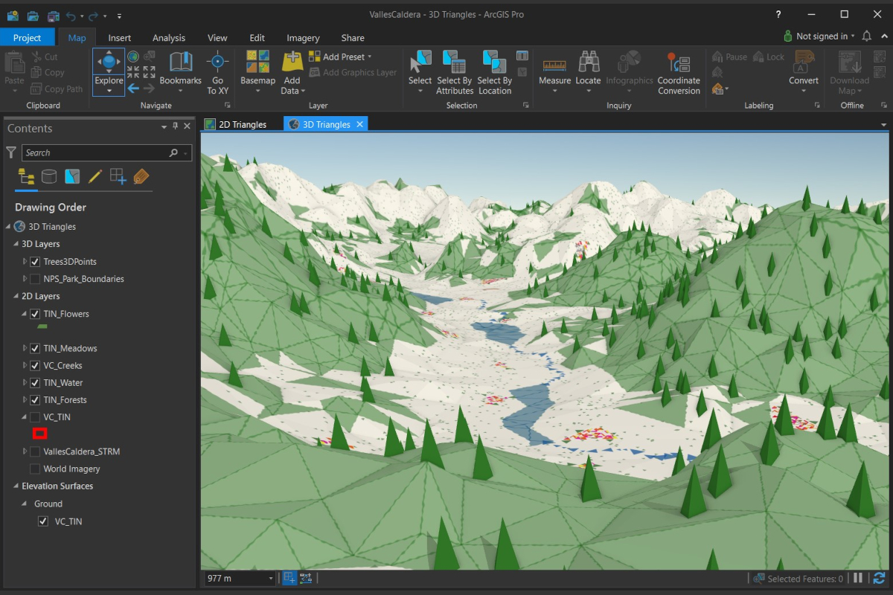Enable the NPS_Park_Boundaries layer
Image resolution: width=893 pixels, height=595 pixels.
(35, 279)
